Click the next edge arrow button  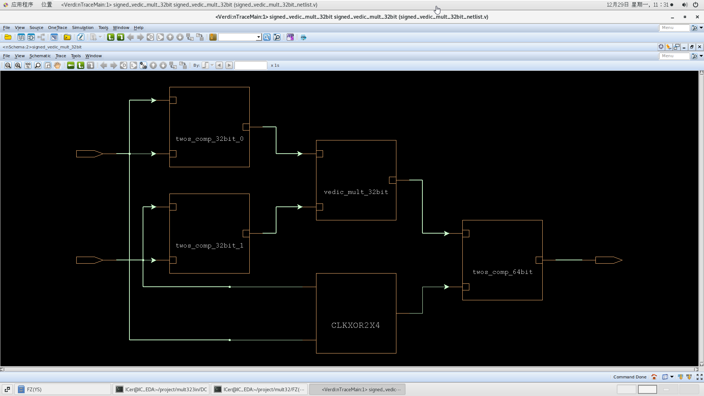pyautogui.click(x=229, y=65)
